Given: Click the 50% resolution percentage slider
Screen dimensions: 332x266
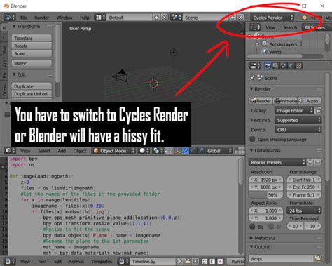Looking at the screenshot, I should 266,195.
